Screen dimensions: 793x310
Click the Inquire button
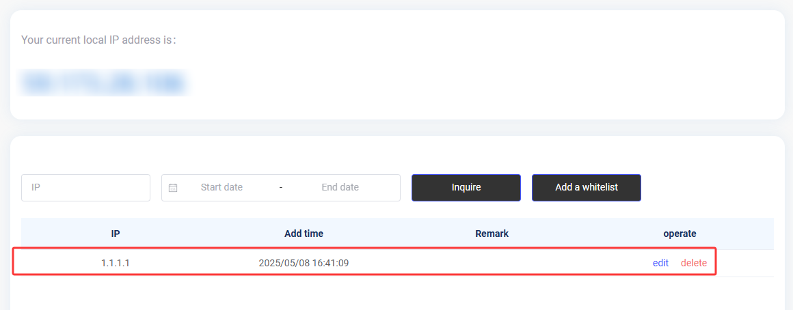coord(466,188)
